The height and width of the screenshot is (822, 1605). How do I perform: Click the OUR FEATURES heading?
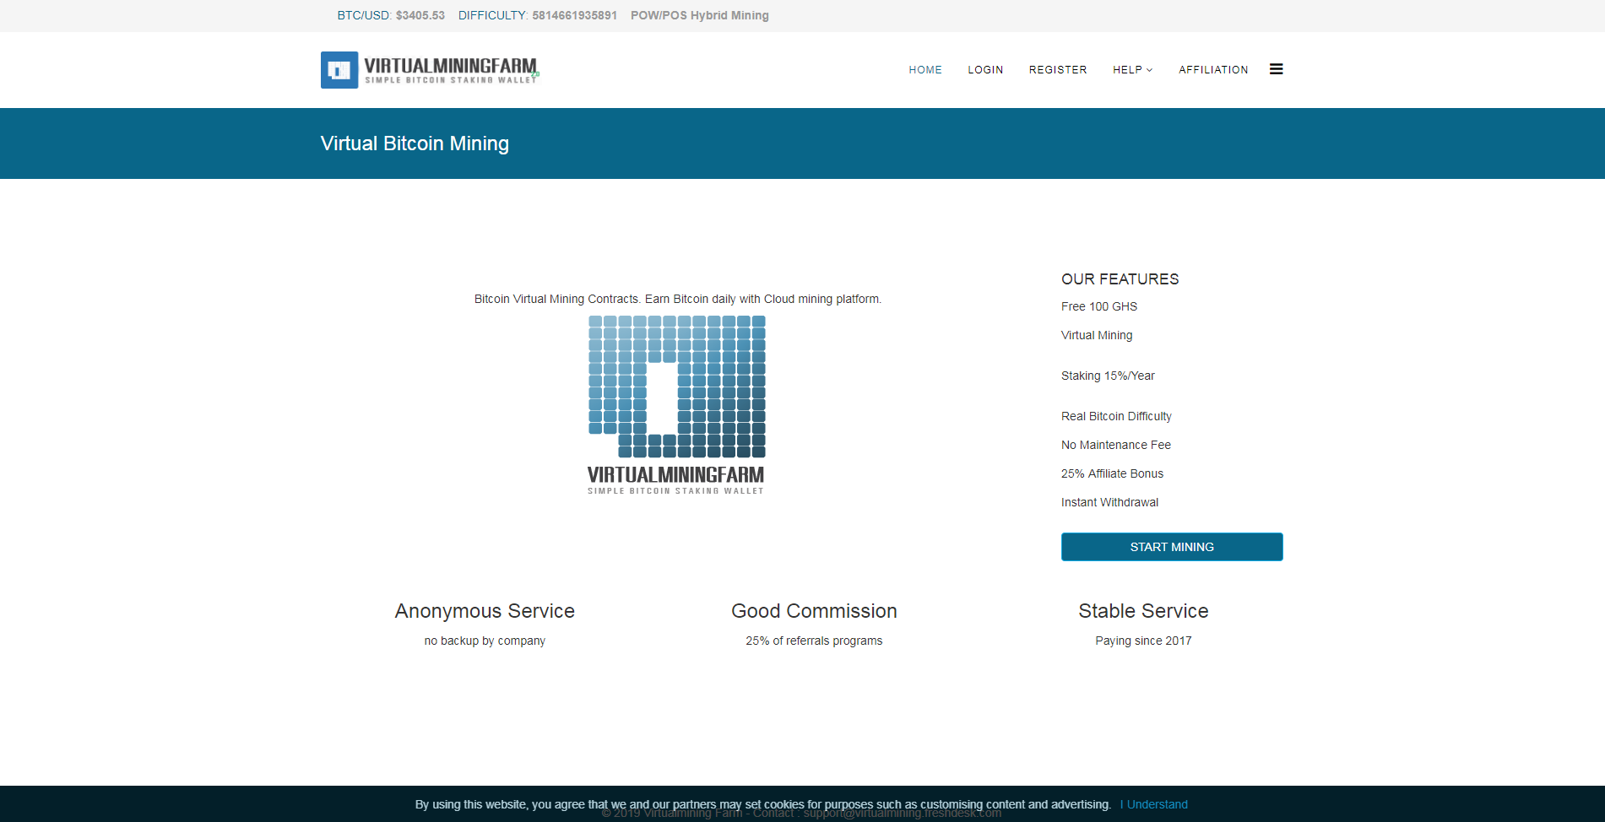click(1120, 279)
